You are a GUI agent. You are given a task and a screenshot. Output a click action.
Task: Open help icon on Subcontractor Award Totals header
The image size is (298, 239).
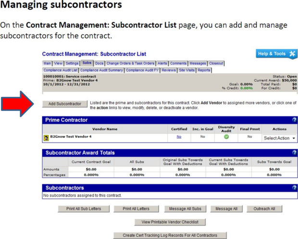(294, 153)
